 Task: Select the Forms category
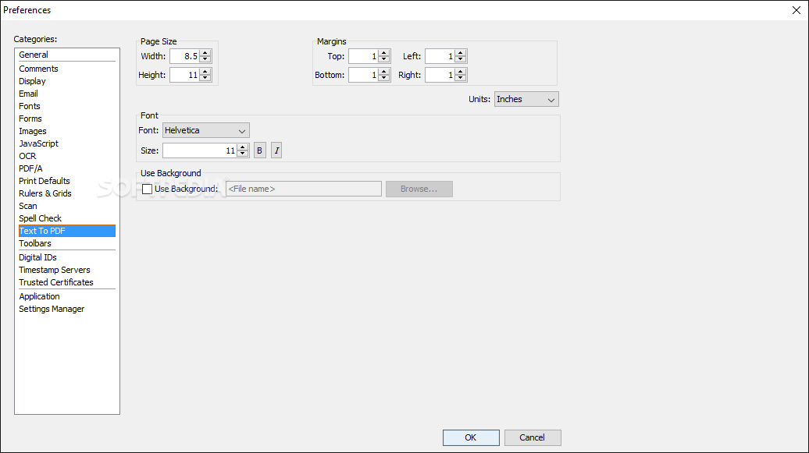click(x=67, y=119)
